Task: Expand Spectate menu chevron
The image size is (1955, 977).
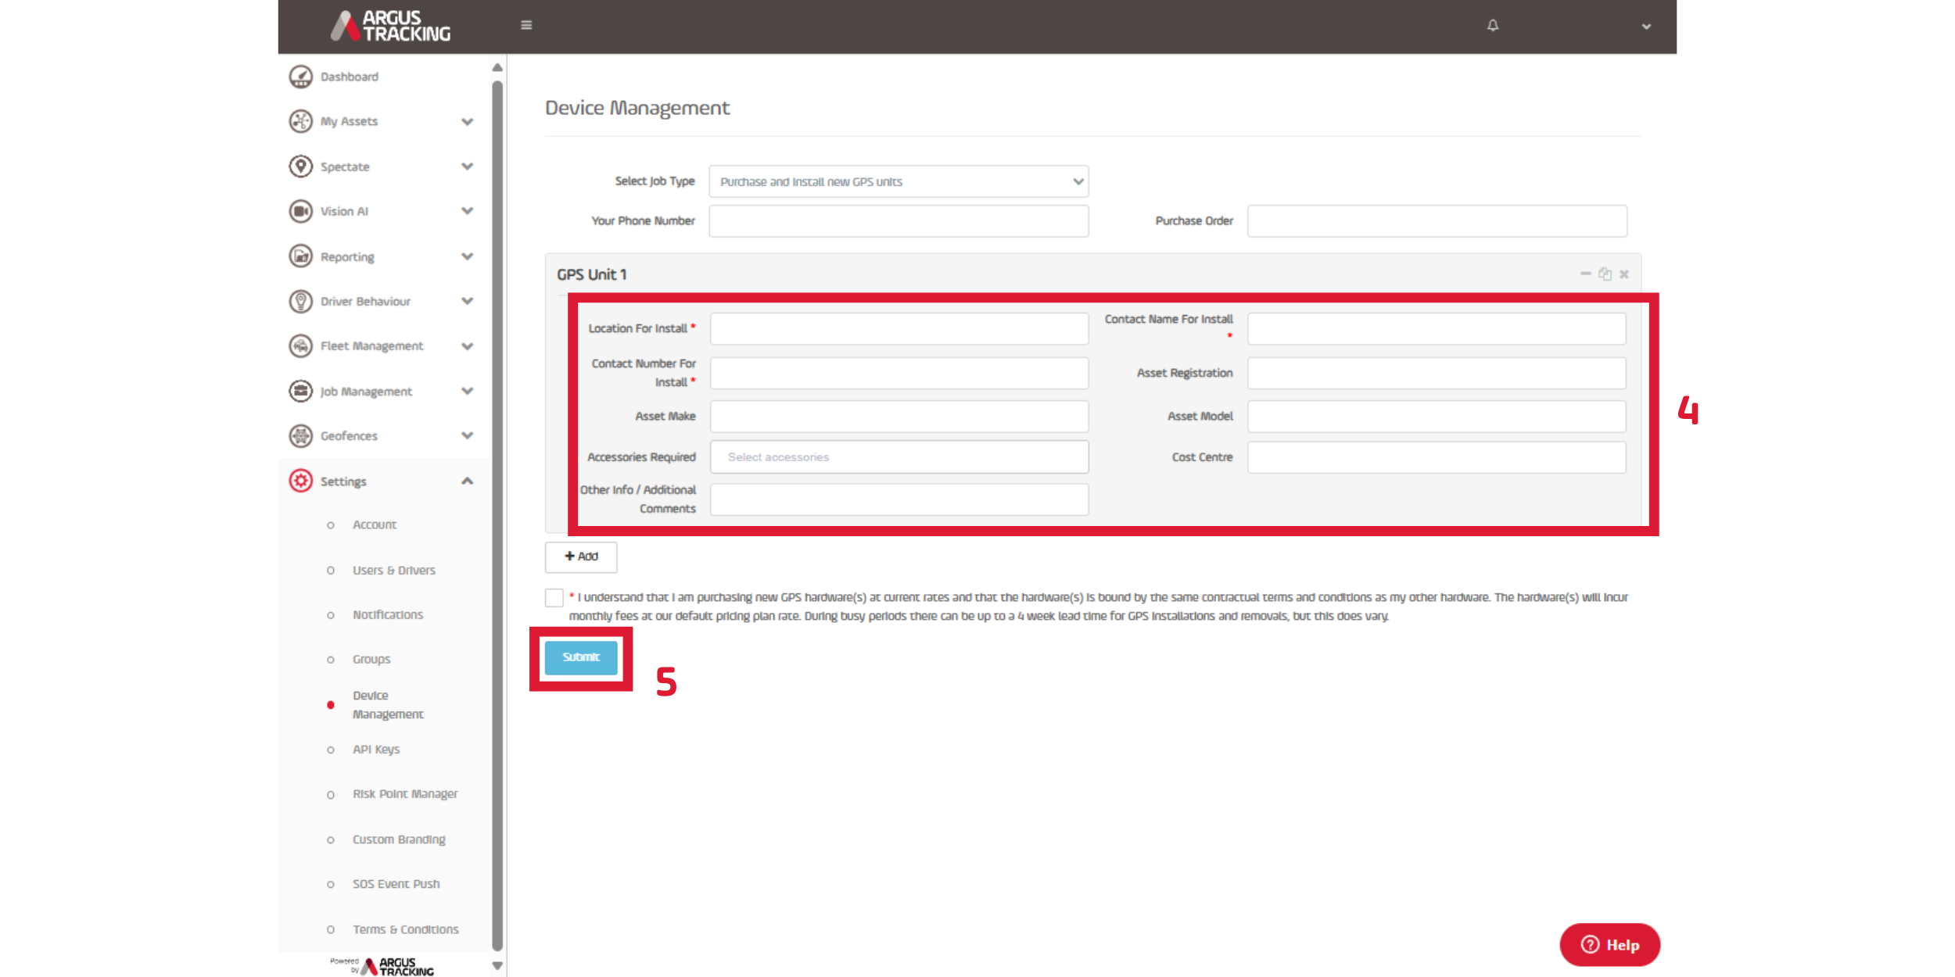Action: click(467, 166)
